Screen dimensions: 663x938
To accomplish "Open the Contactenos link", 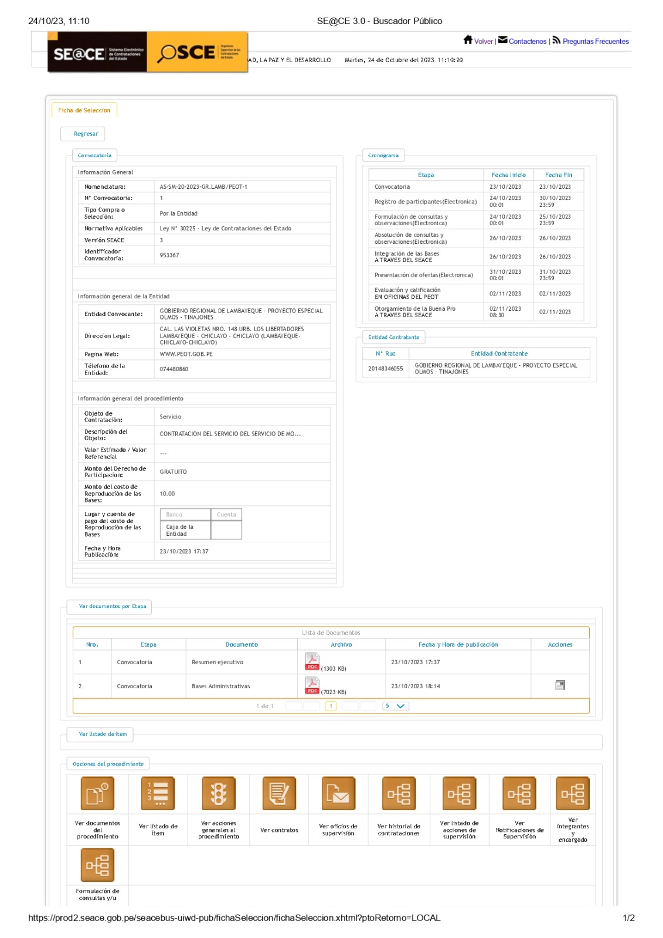I will point(528,42).
